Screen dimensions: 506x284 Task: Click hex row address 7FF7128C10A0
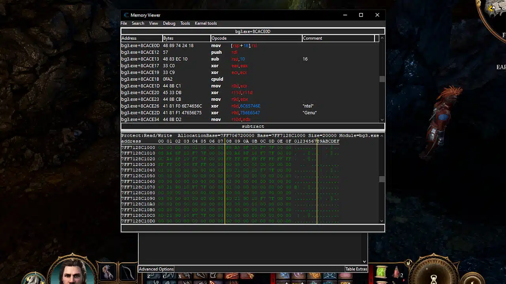(x=138, y=204)
